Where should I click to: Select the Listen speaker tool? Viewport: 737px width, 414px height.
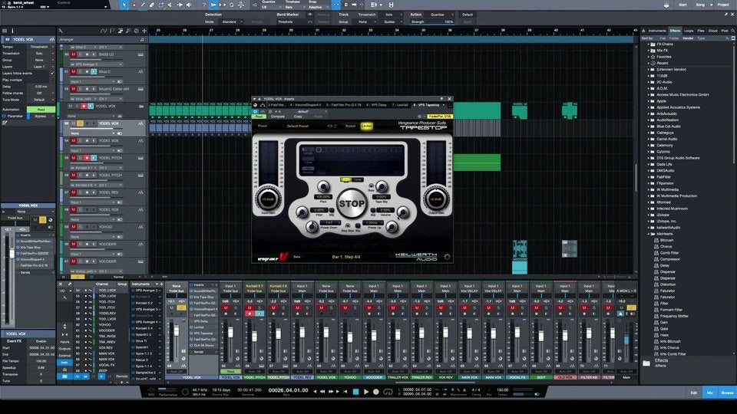point(189,5)
